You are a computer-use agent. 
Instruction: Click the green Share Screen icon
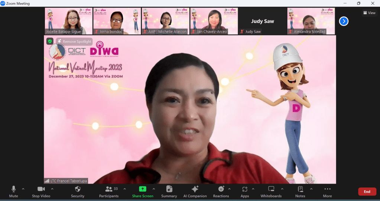click(143, 189)
